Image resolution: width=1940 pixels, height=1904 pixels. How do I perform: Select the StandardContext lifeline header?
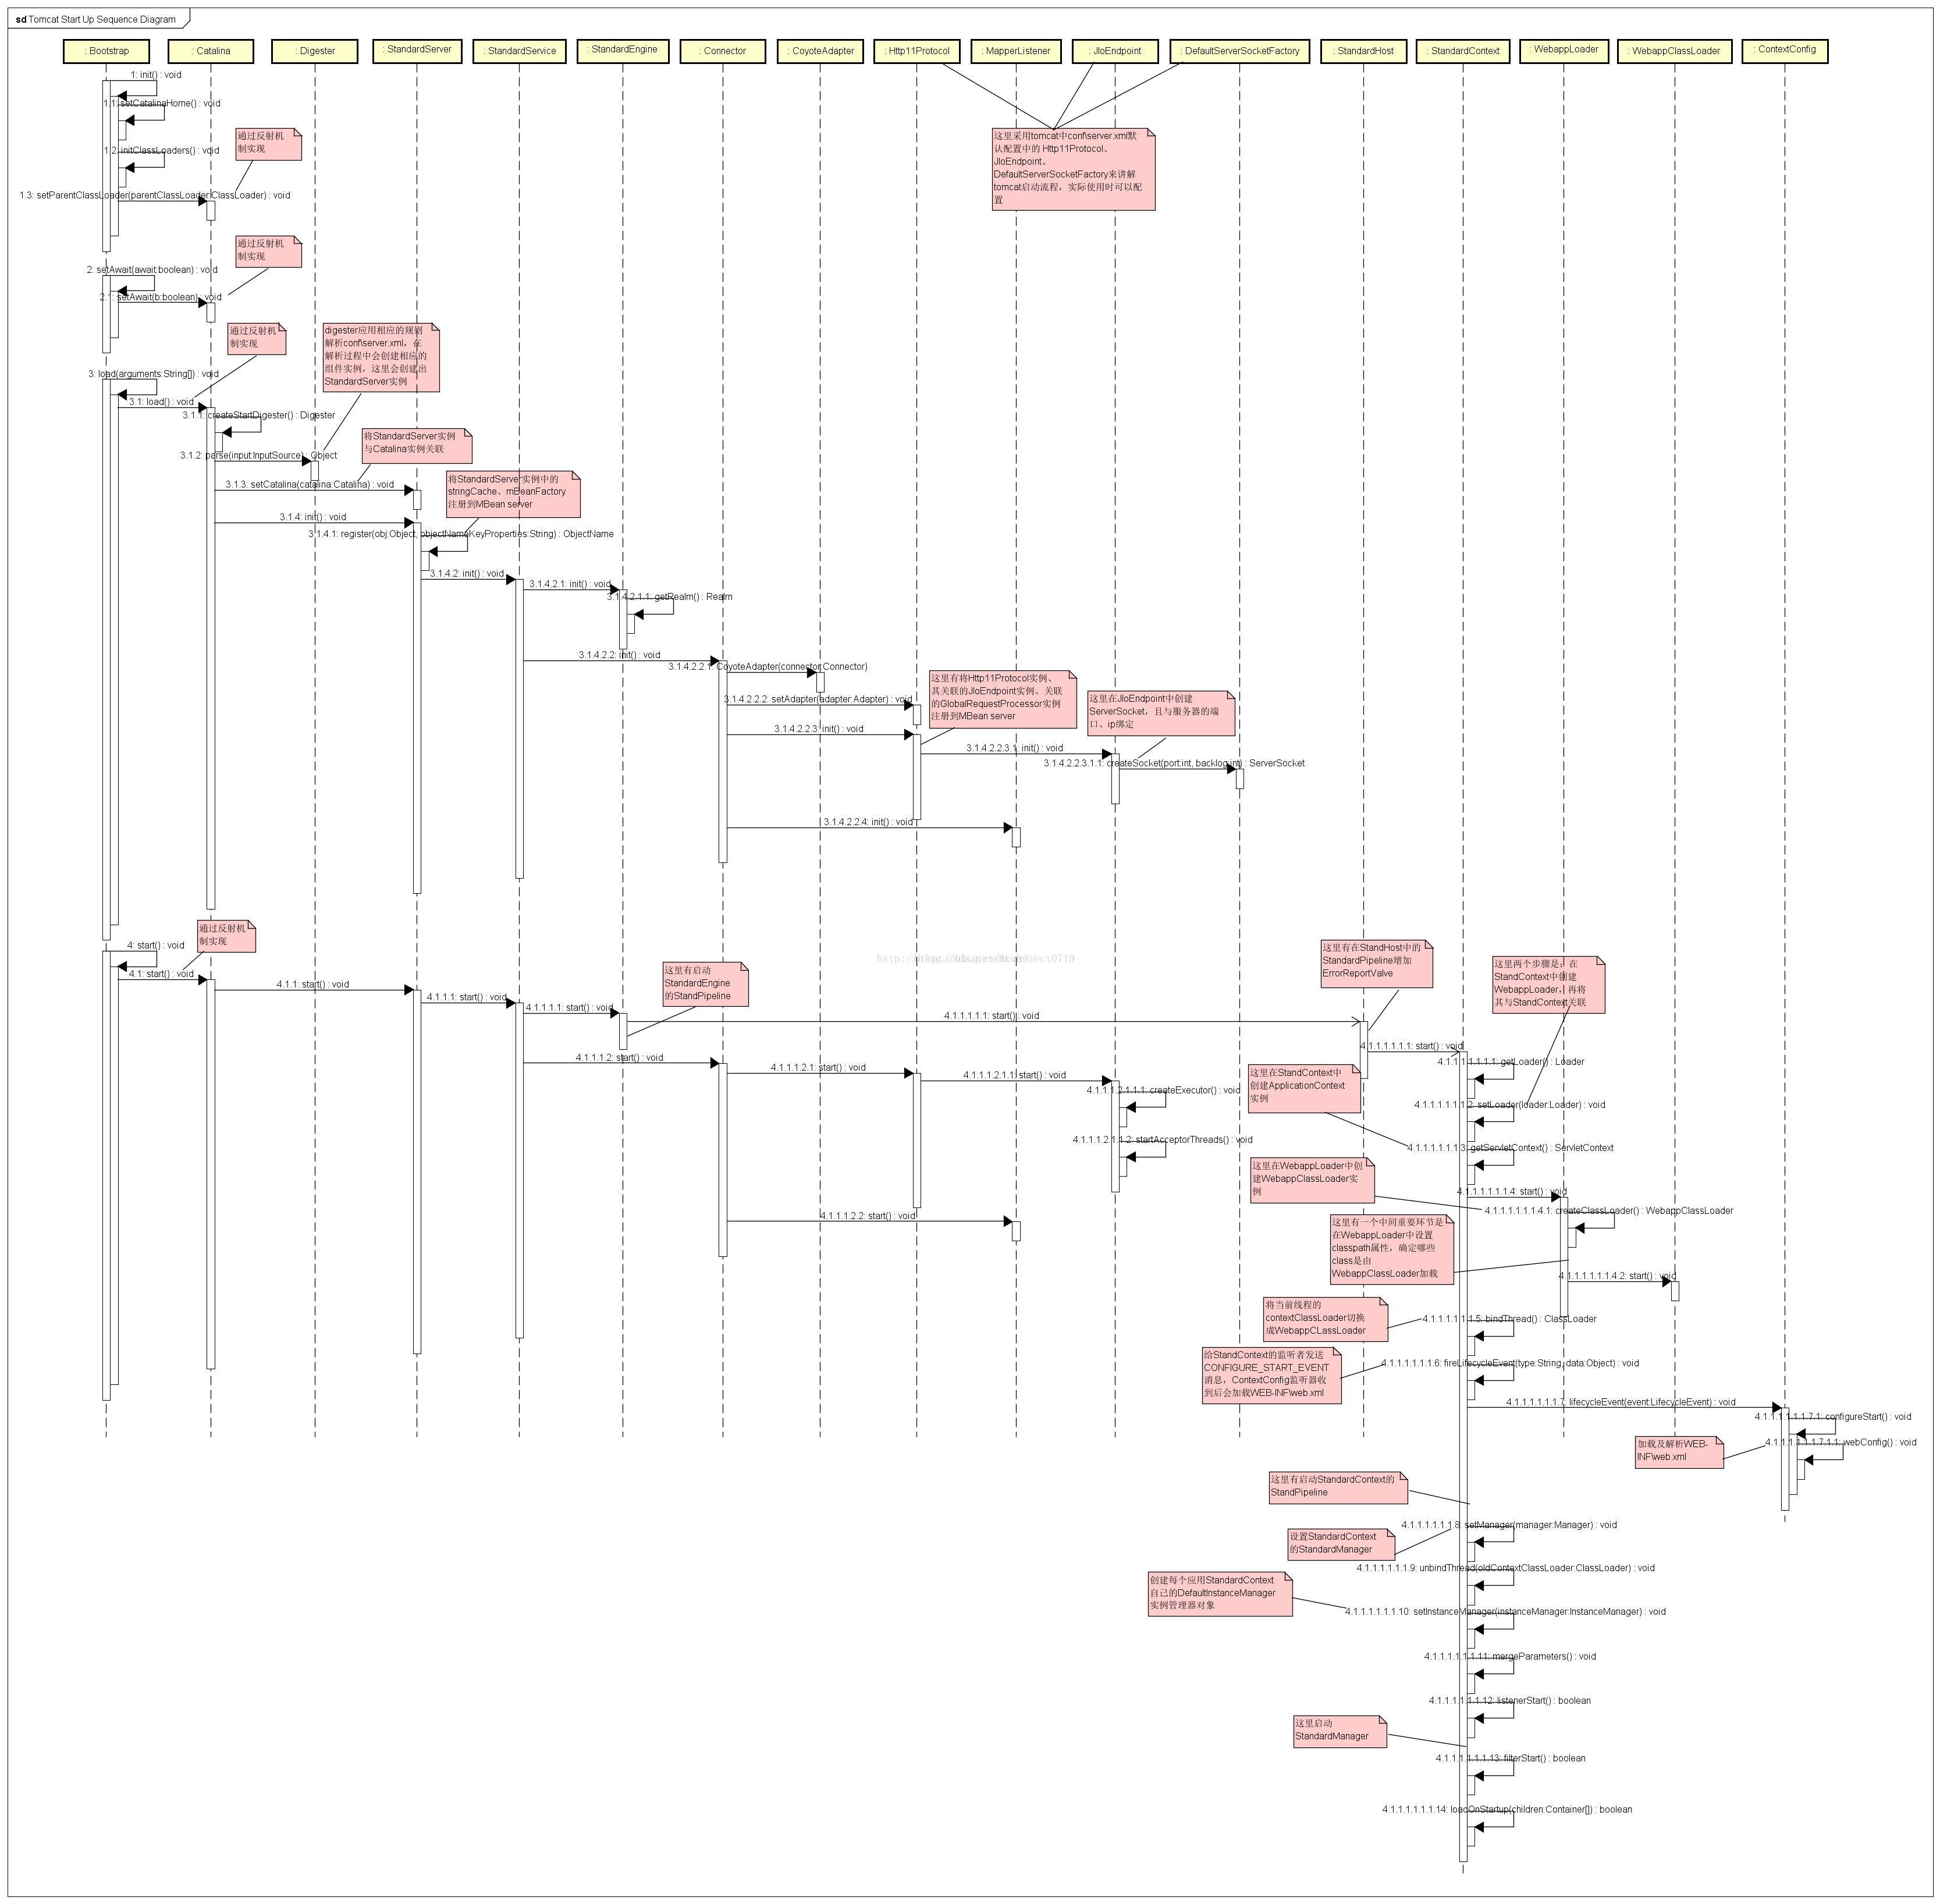pos(1464,51)
